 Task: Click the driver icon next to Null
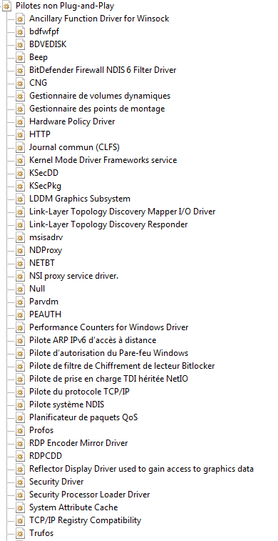[x=20, y=289]
